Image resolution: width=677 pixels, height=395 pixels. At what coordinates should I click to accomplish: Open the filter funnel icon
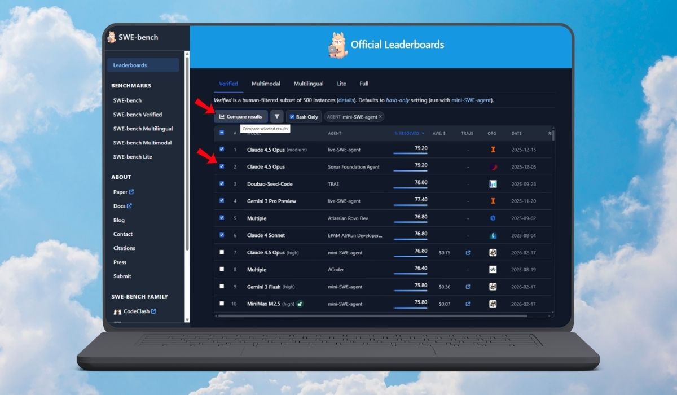[276, 116]
